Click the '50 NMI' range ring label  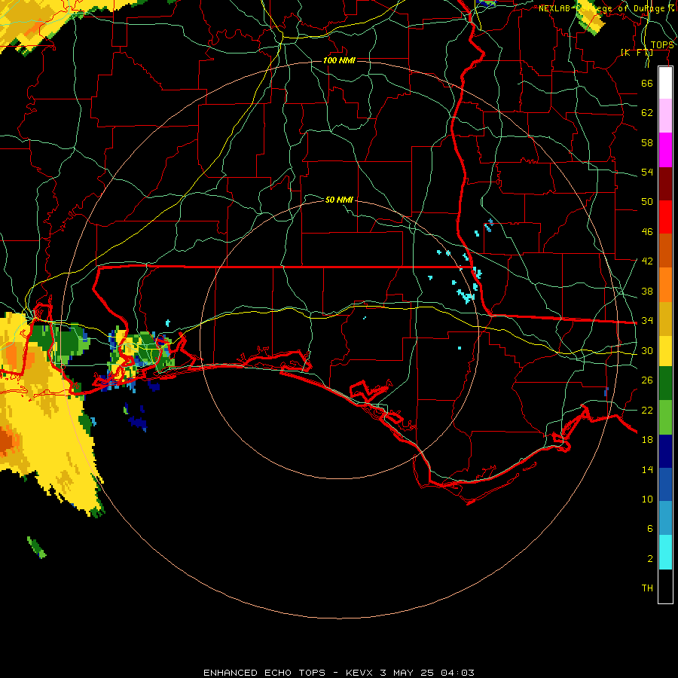(339, 200)
